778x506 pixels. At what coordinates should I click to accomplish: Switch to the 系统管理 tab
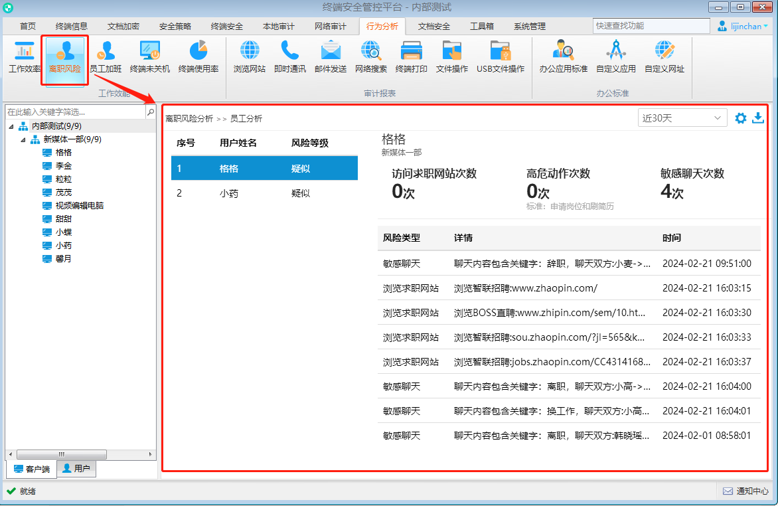click(530, 27)
